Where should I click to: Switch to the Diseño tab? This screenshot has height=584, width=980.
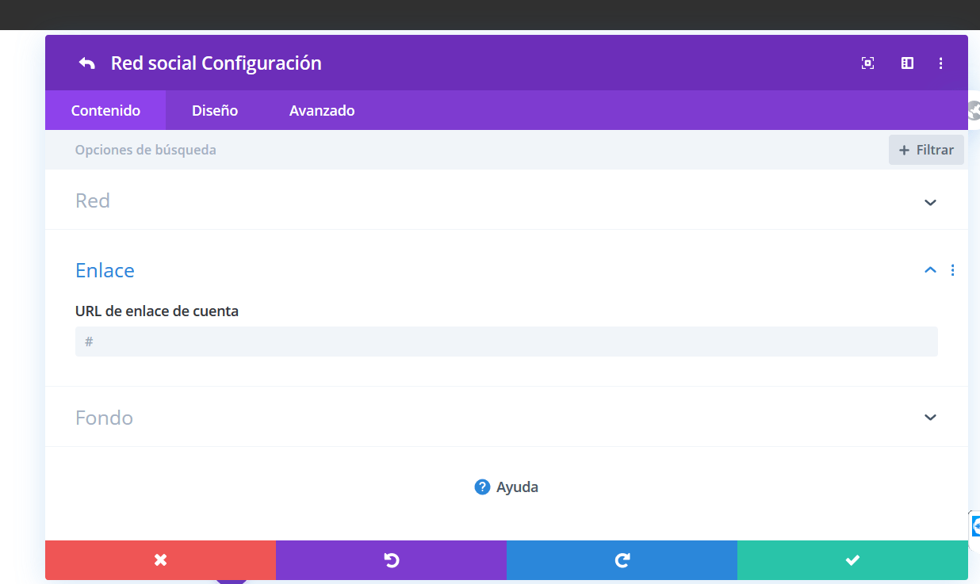[x=215, y=110]
